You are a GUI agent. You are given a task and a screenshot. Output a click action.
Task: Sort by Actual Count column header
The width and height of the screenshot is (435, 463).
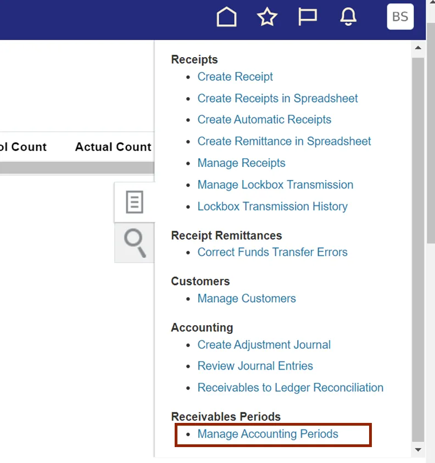[113, 147]
